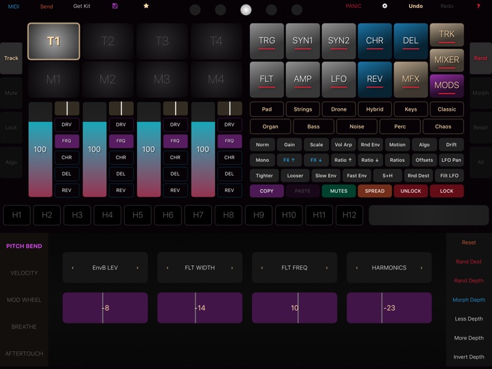The width and height of the screenshot is (492, 369).
Task: Open the MFX page pad
Action: pos(411,79)
